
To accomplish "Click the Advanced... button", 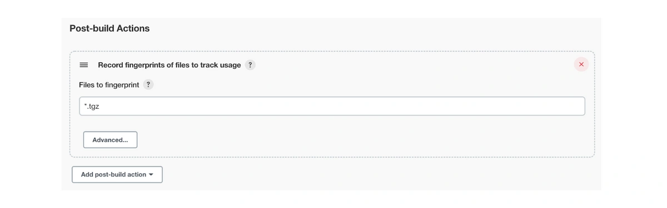I will (x=110, y=140).
